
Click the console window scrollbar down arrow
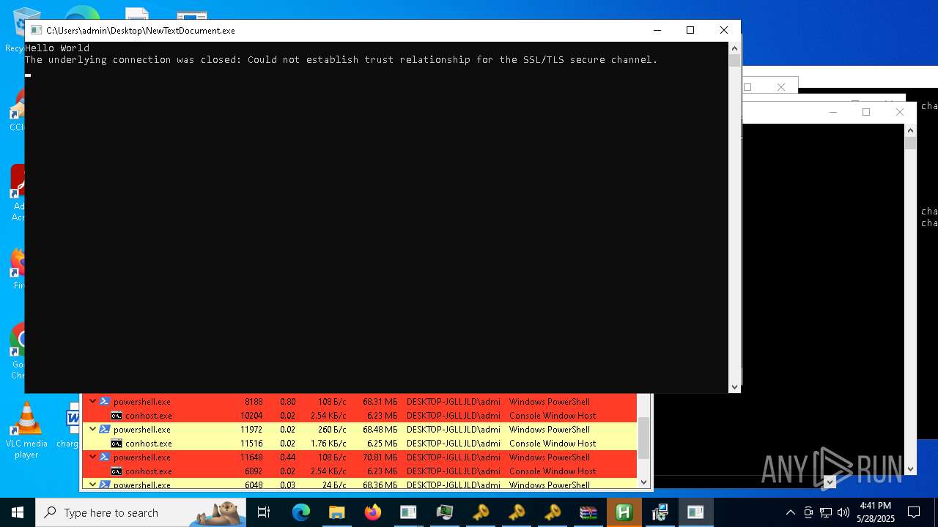point(734,387)
